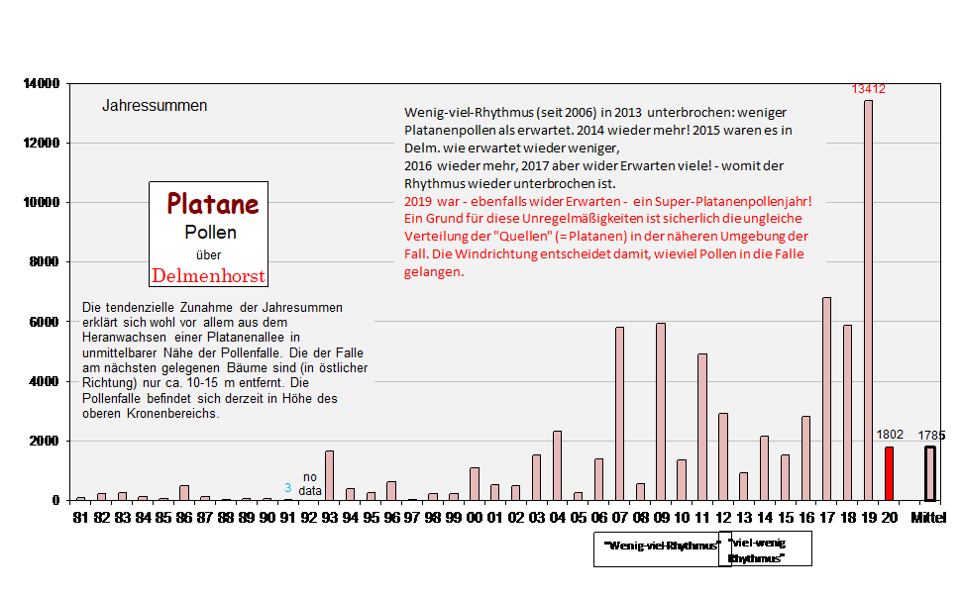Screen dimensions: 961x597
Task: Select the red 2019 explanation paragraph
Action: coord(607,236)
